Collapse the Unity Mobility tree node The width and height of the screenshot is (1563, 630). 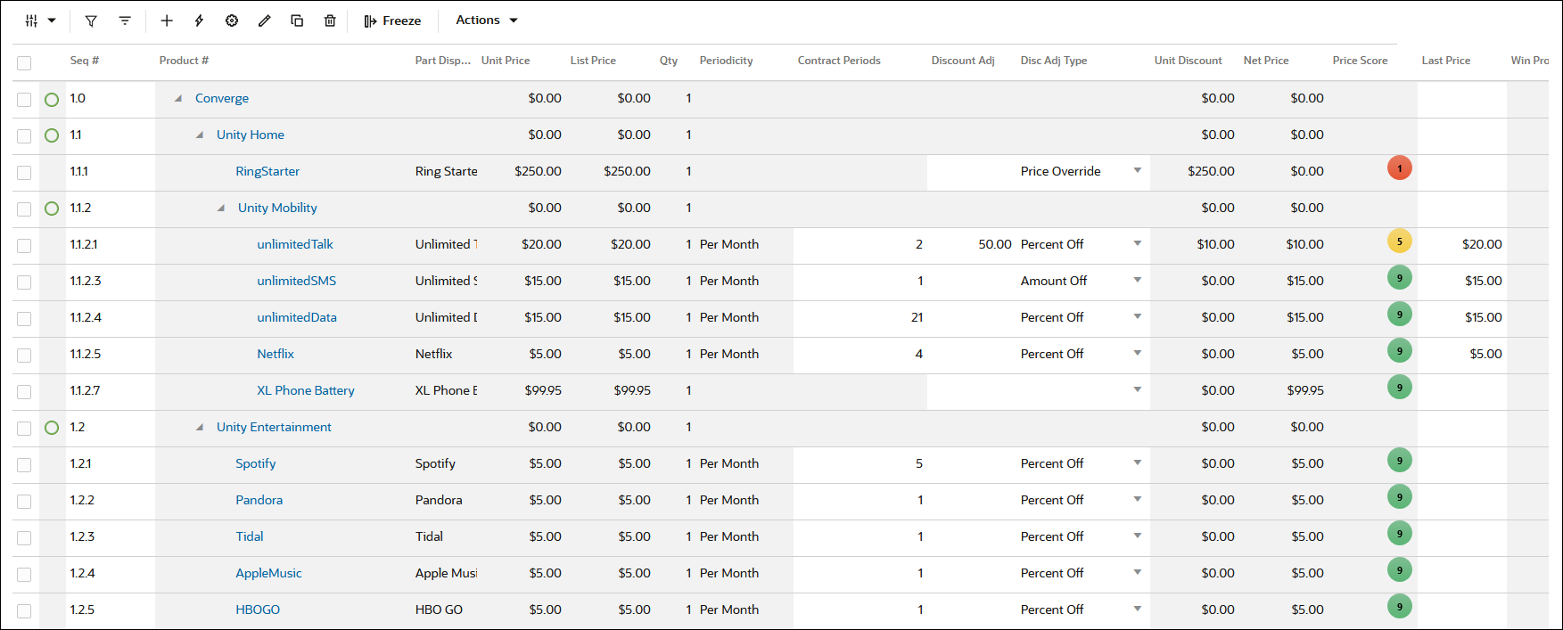(221, 209)
